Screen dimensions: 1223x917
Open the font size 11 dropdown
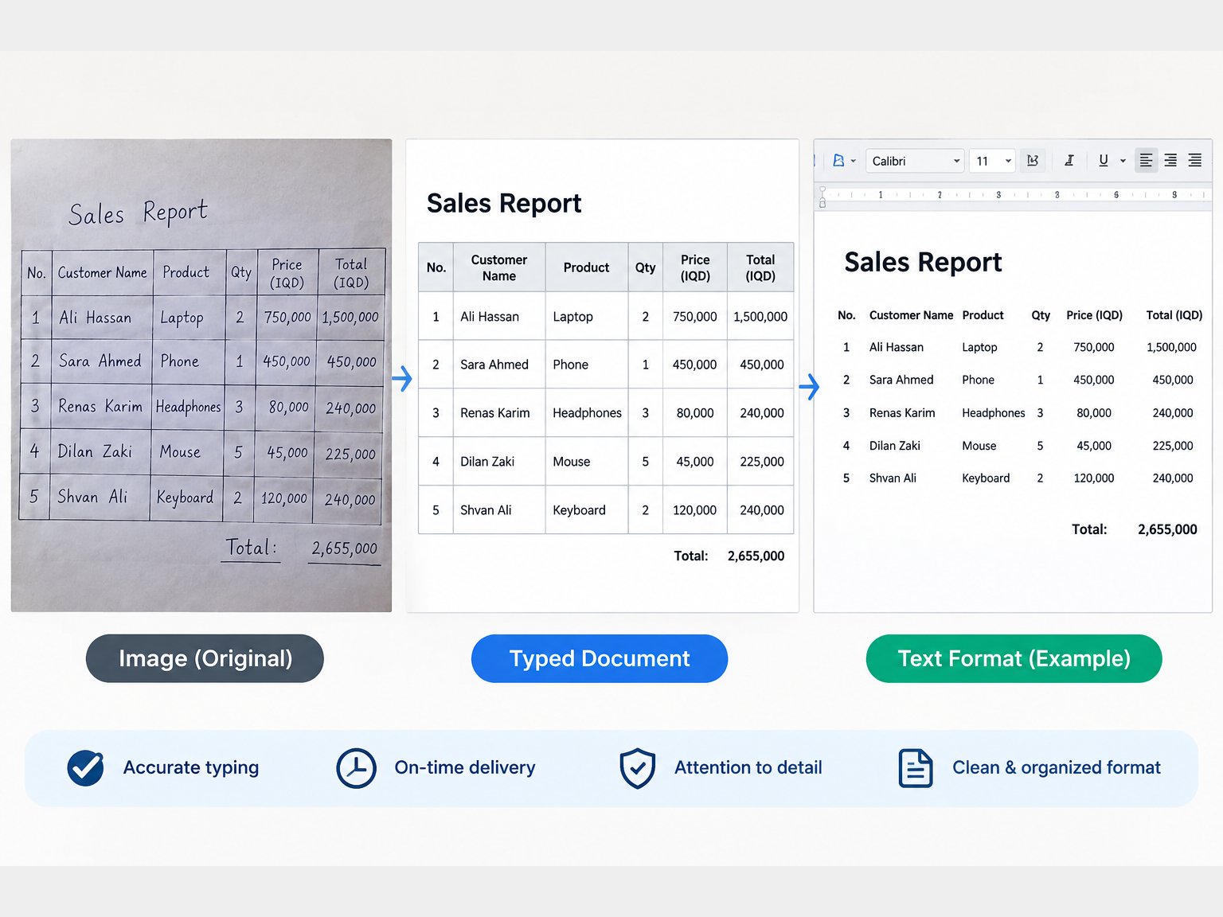[x=992, y=161]
